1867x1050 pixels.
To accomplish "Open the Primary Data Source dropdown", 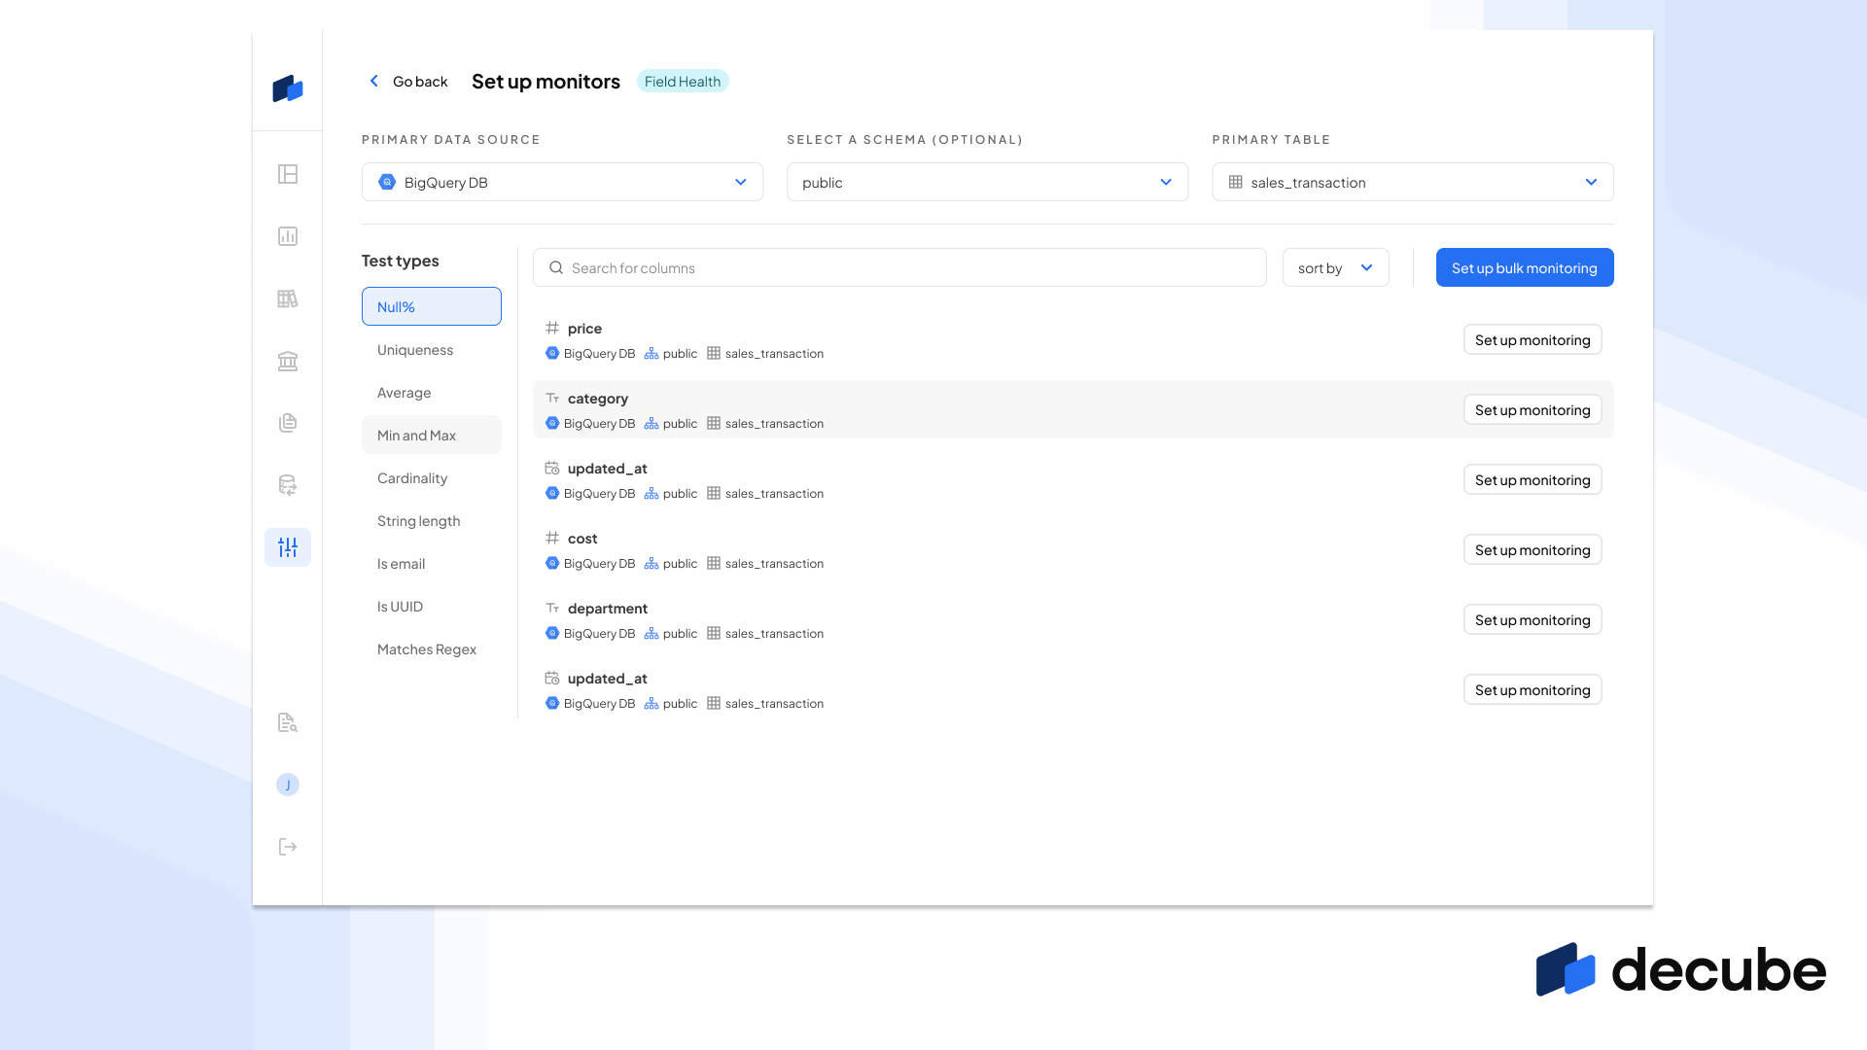I will (x=562, y=182).
